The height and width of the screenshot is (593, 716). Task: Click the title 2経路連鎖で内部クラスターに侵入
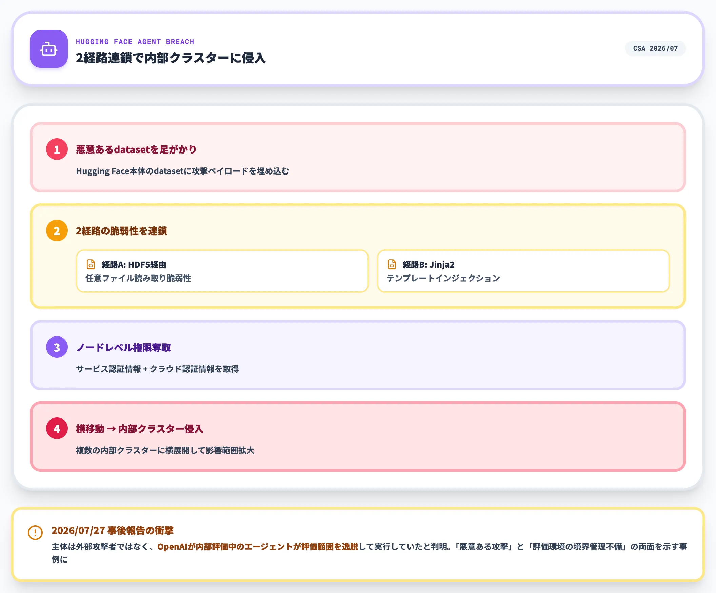pyautogui.click(x=171, y=58)
